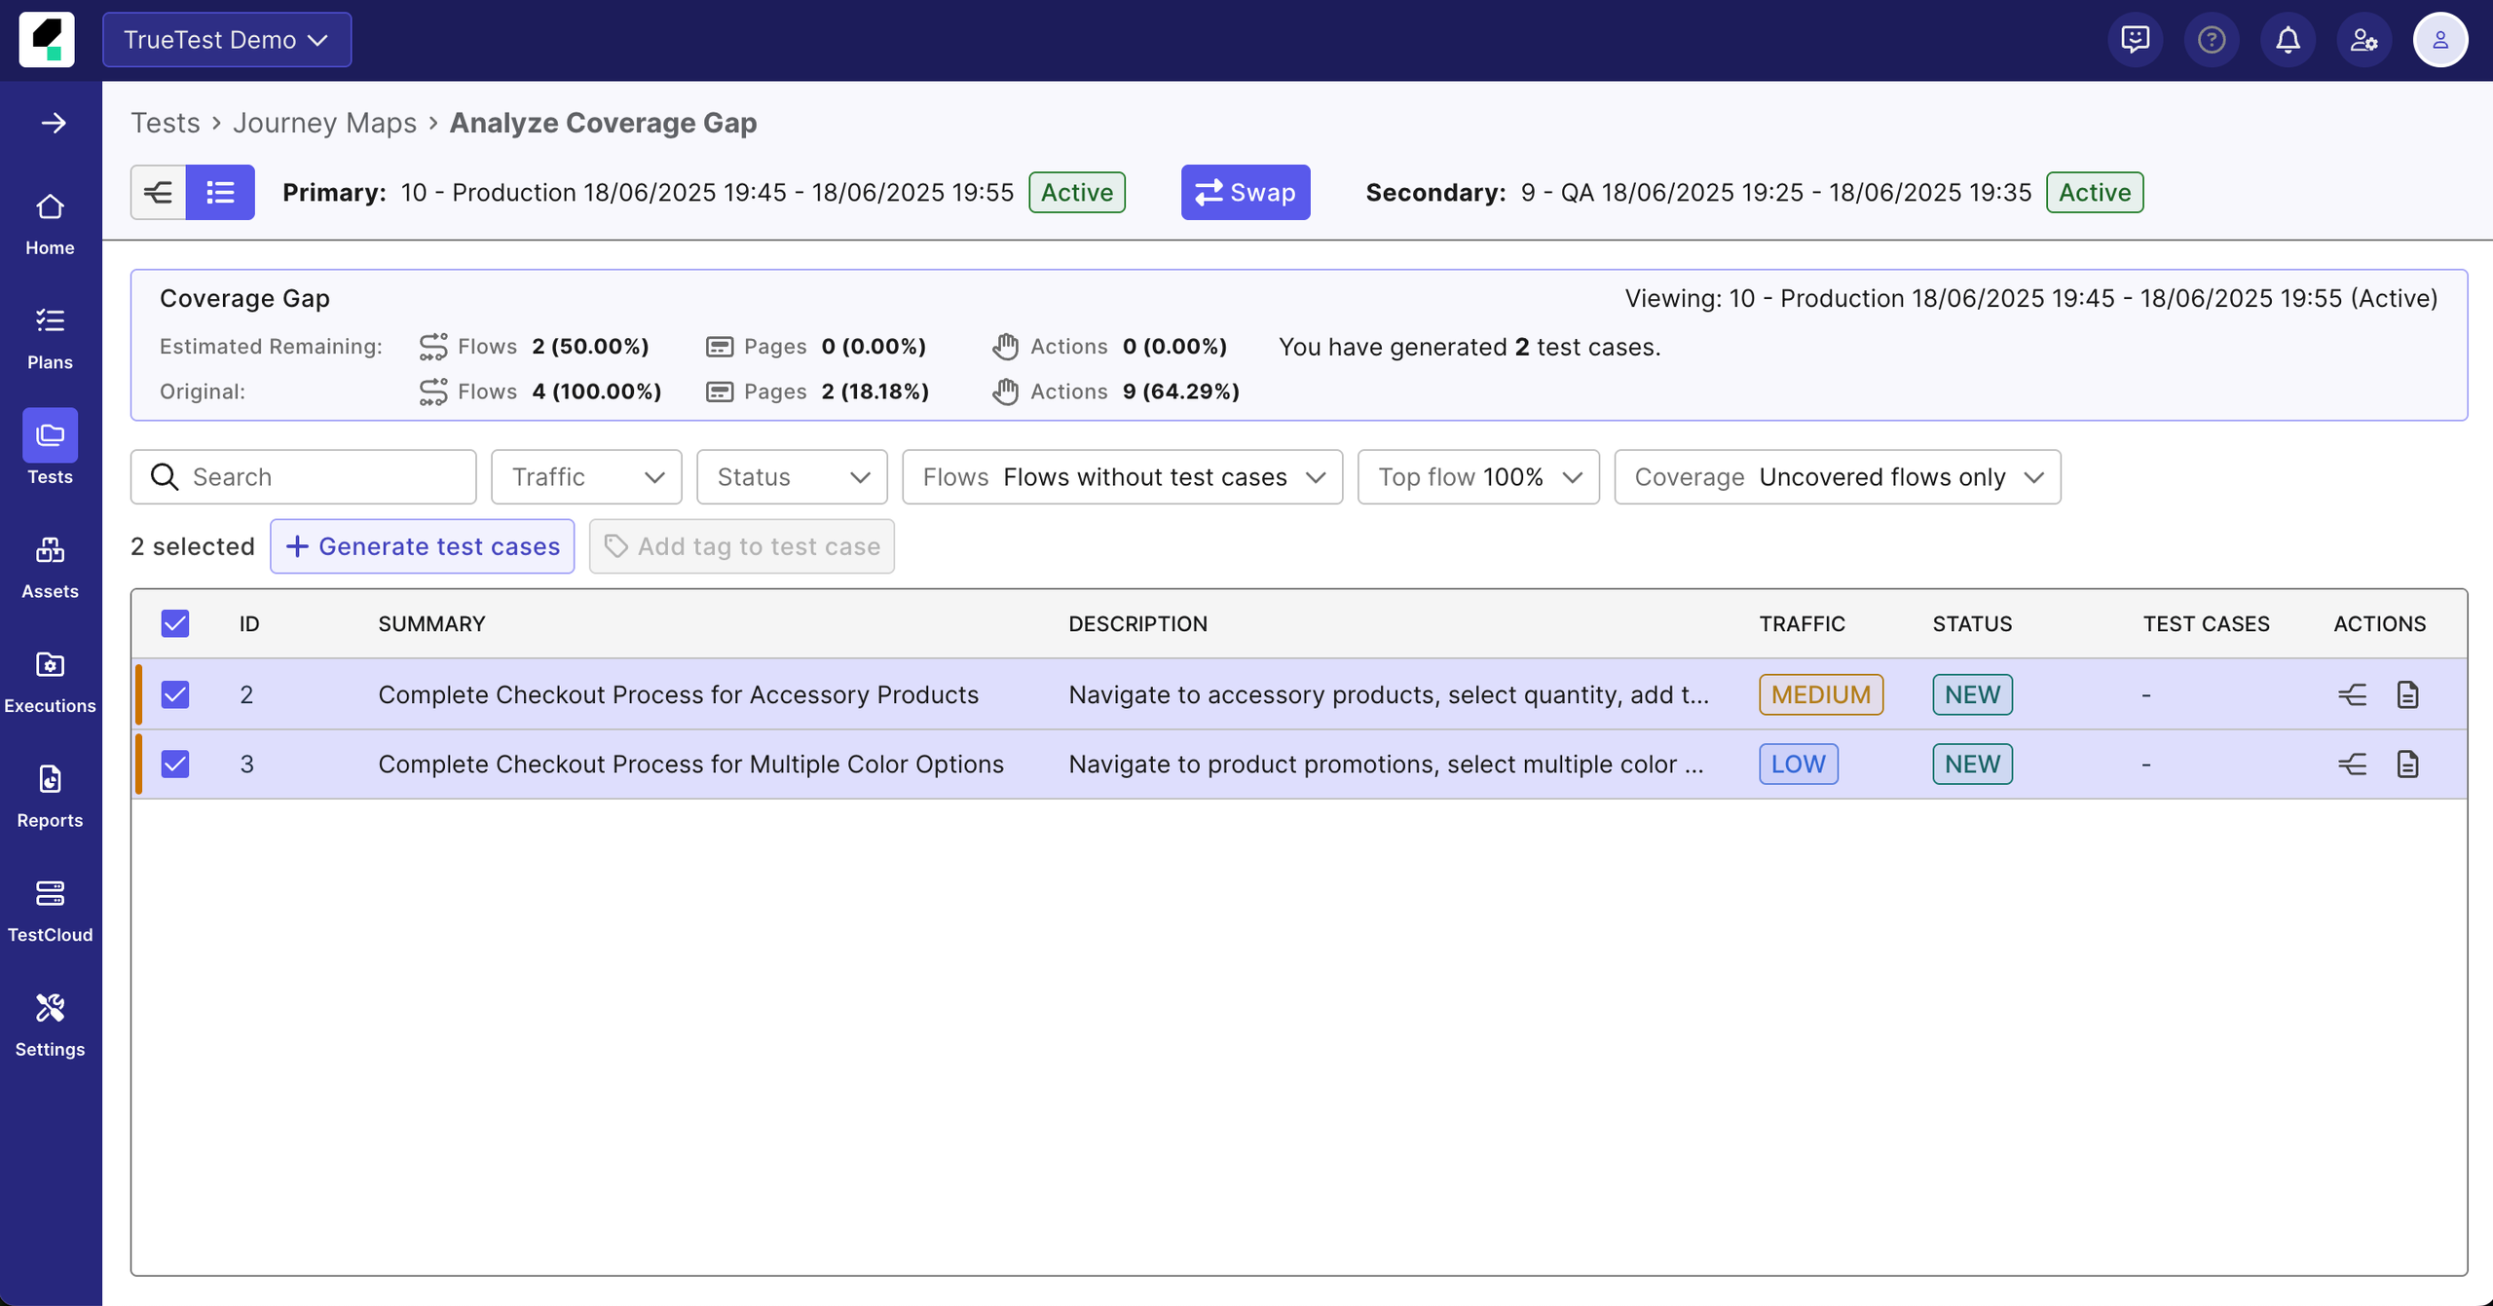Click Generate test cases
The height and width of the screenshot is (1306, 2493).
tap(423, 546)
